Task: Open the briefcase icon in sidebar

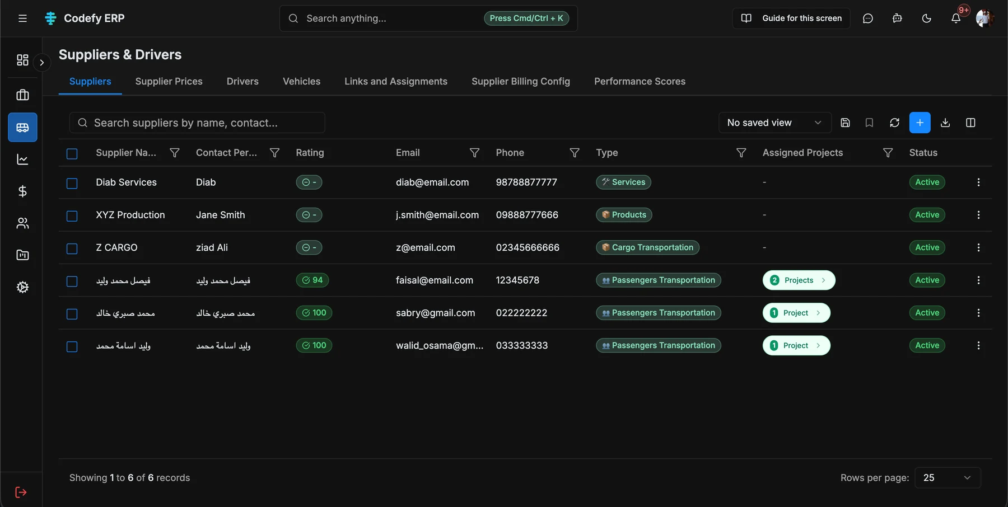Action: pyautogui.click(x=22, y=95)
